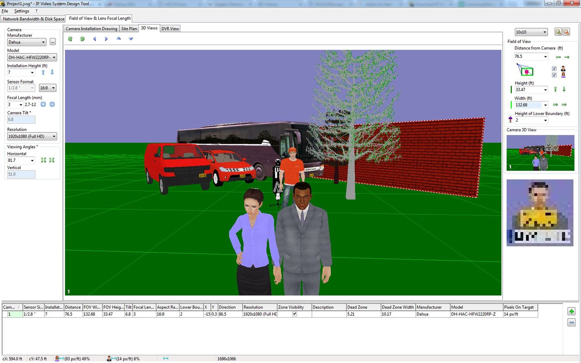Narrow horizontal viewing angle with collapse arrows icon
581x363 pixels.
[x=52, y=160]
